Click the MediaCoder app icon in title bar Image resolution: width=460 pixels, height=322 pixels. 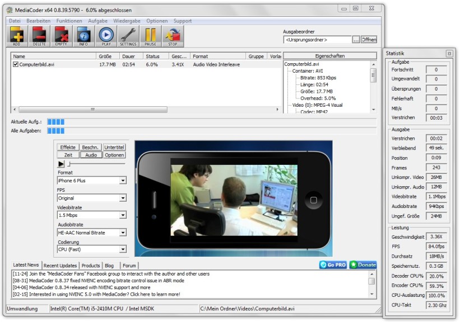click(10, 10)
